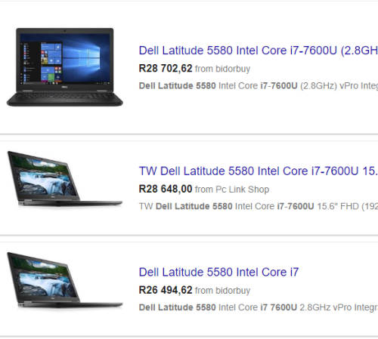Select the R26 494,62 price
The width and height of the screenshot is (378, 339).
tap(166, 290)
